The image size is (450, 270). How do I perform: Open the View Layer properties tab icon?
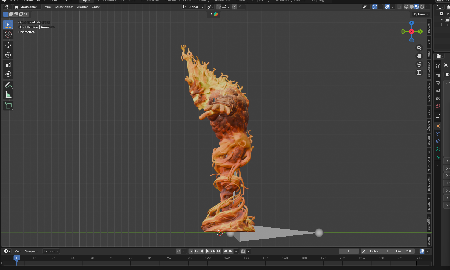point(438,91)
